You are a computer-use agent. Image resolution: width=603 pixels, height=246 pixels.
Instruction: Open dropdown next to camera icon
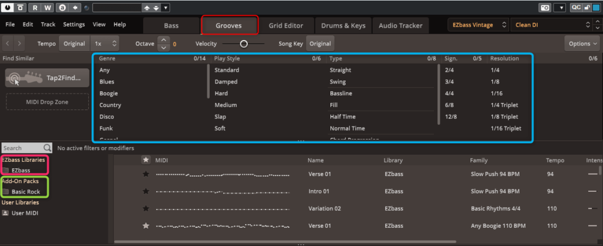[561, 8]
